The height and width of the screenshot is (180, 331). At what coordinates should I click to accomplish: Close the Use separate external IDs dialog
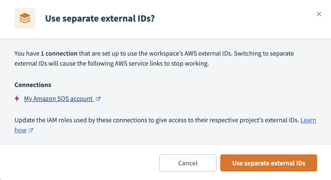coord(319,14)
